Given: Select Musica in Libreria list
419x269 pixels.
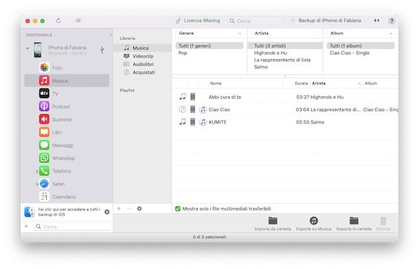Looking at the screenshot, I should coord(142,48).
